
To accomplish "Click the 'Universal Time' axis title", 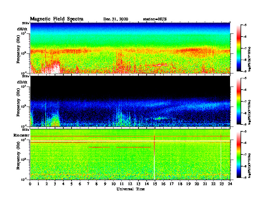I will [x=130, y=189].
